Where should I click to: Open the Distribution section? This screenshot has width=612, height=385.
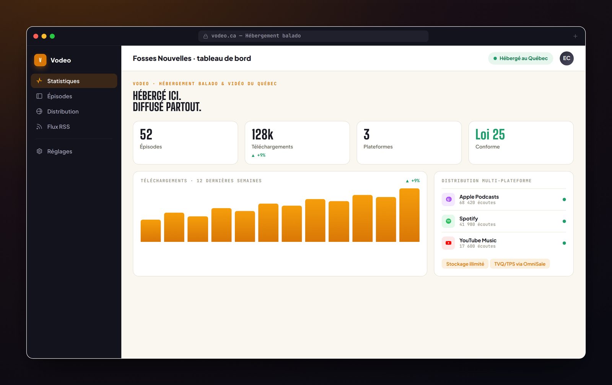pyautogui.click(x=74, y=111)
